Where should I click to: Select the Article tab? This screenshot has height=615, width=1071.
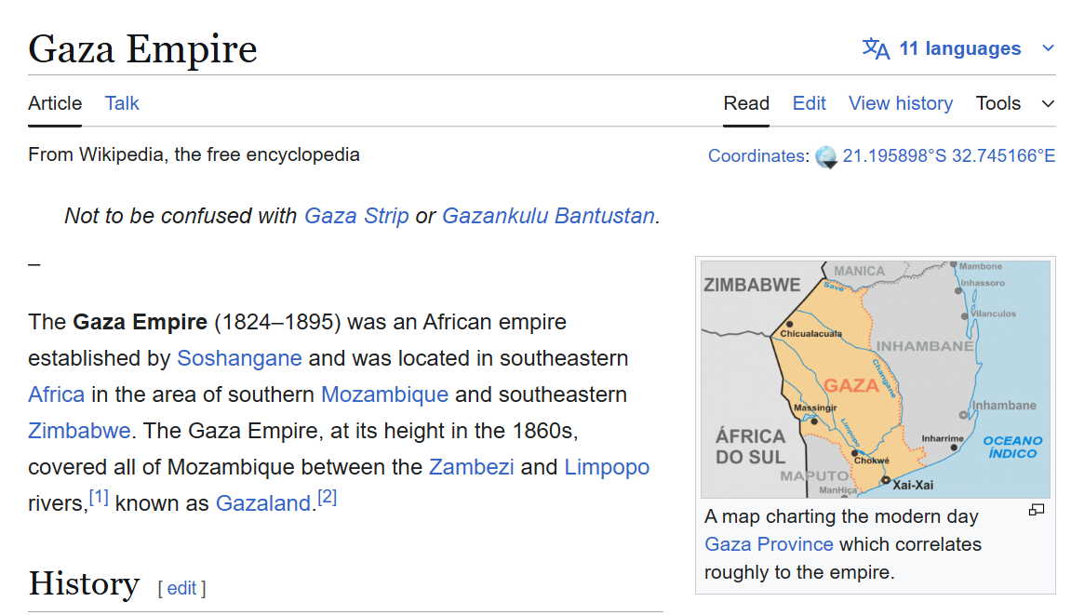click(55, 103)
